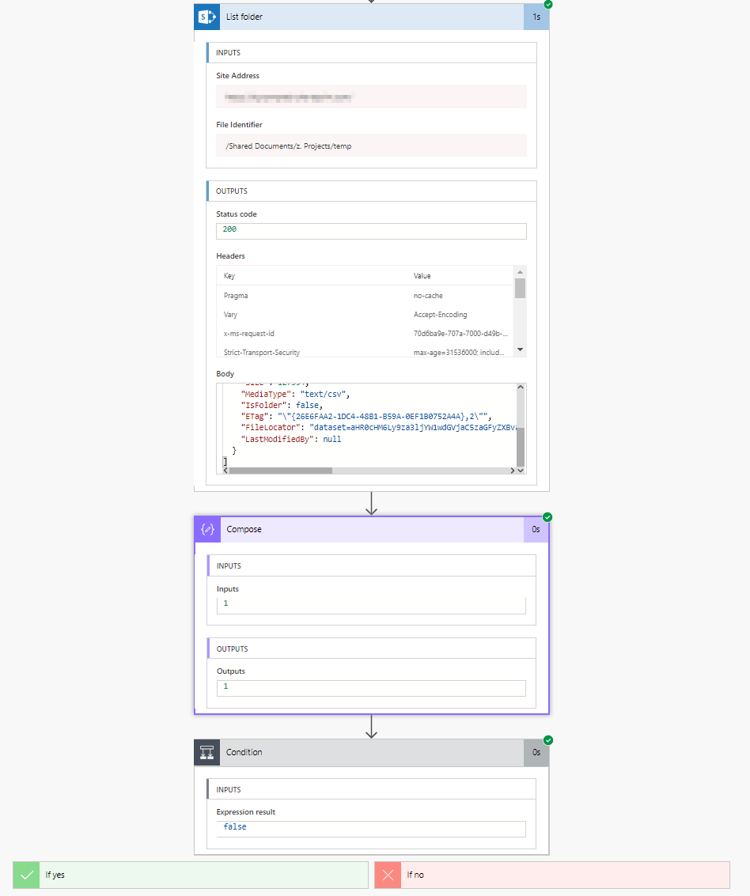Click the SharePoint icon on List folder
The height and width of the screenshot is (896, 750).
[207, 17]
